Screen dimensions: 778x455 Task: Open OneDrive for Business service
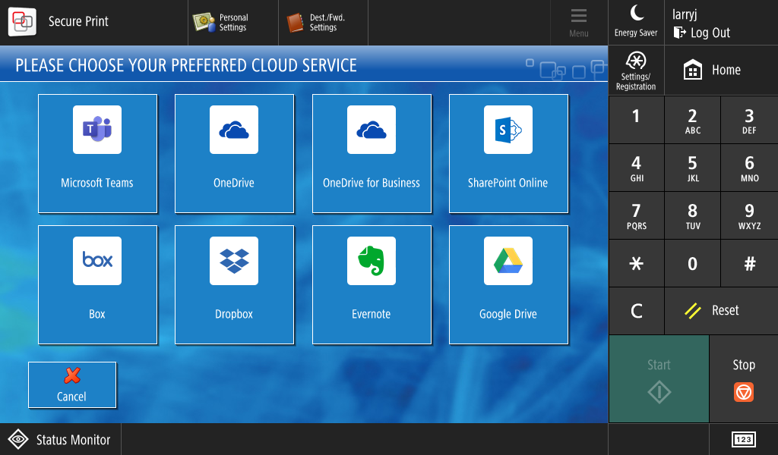click(372, 153)
